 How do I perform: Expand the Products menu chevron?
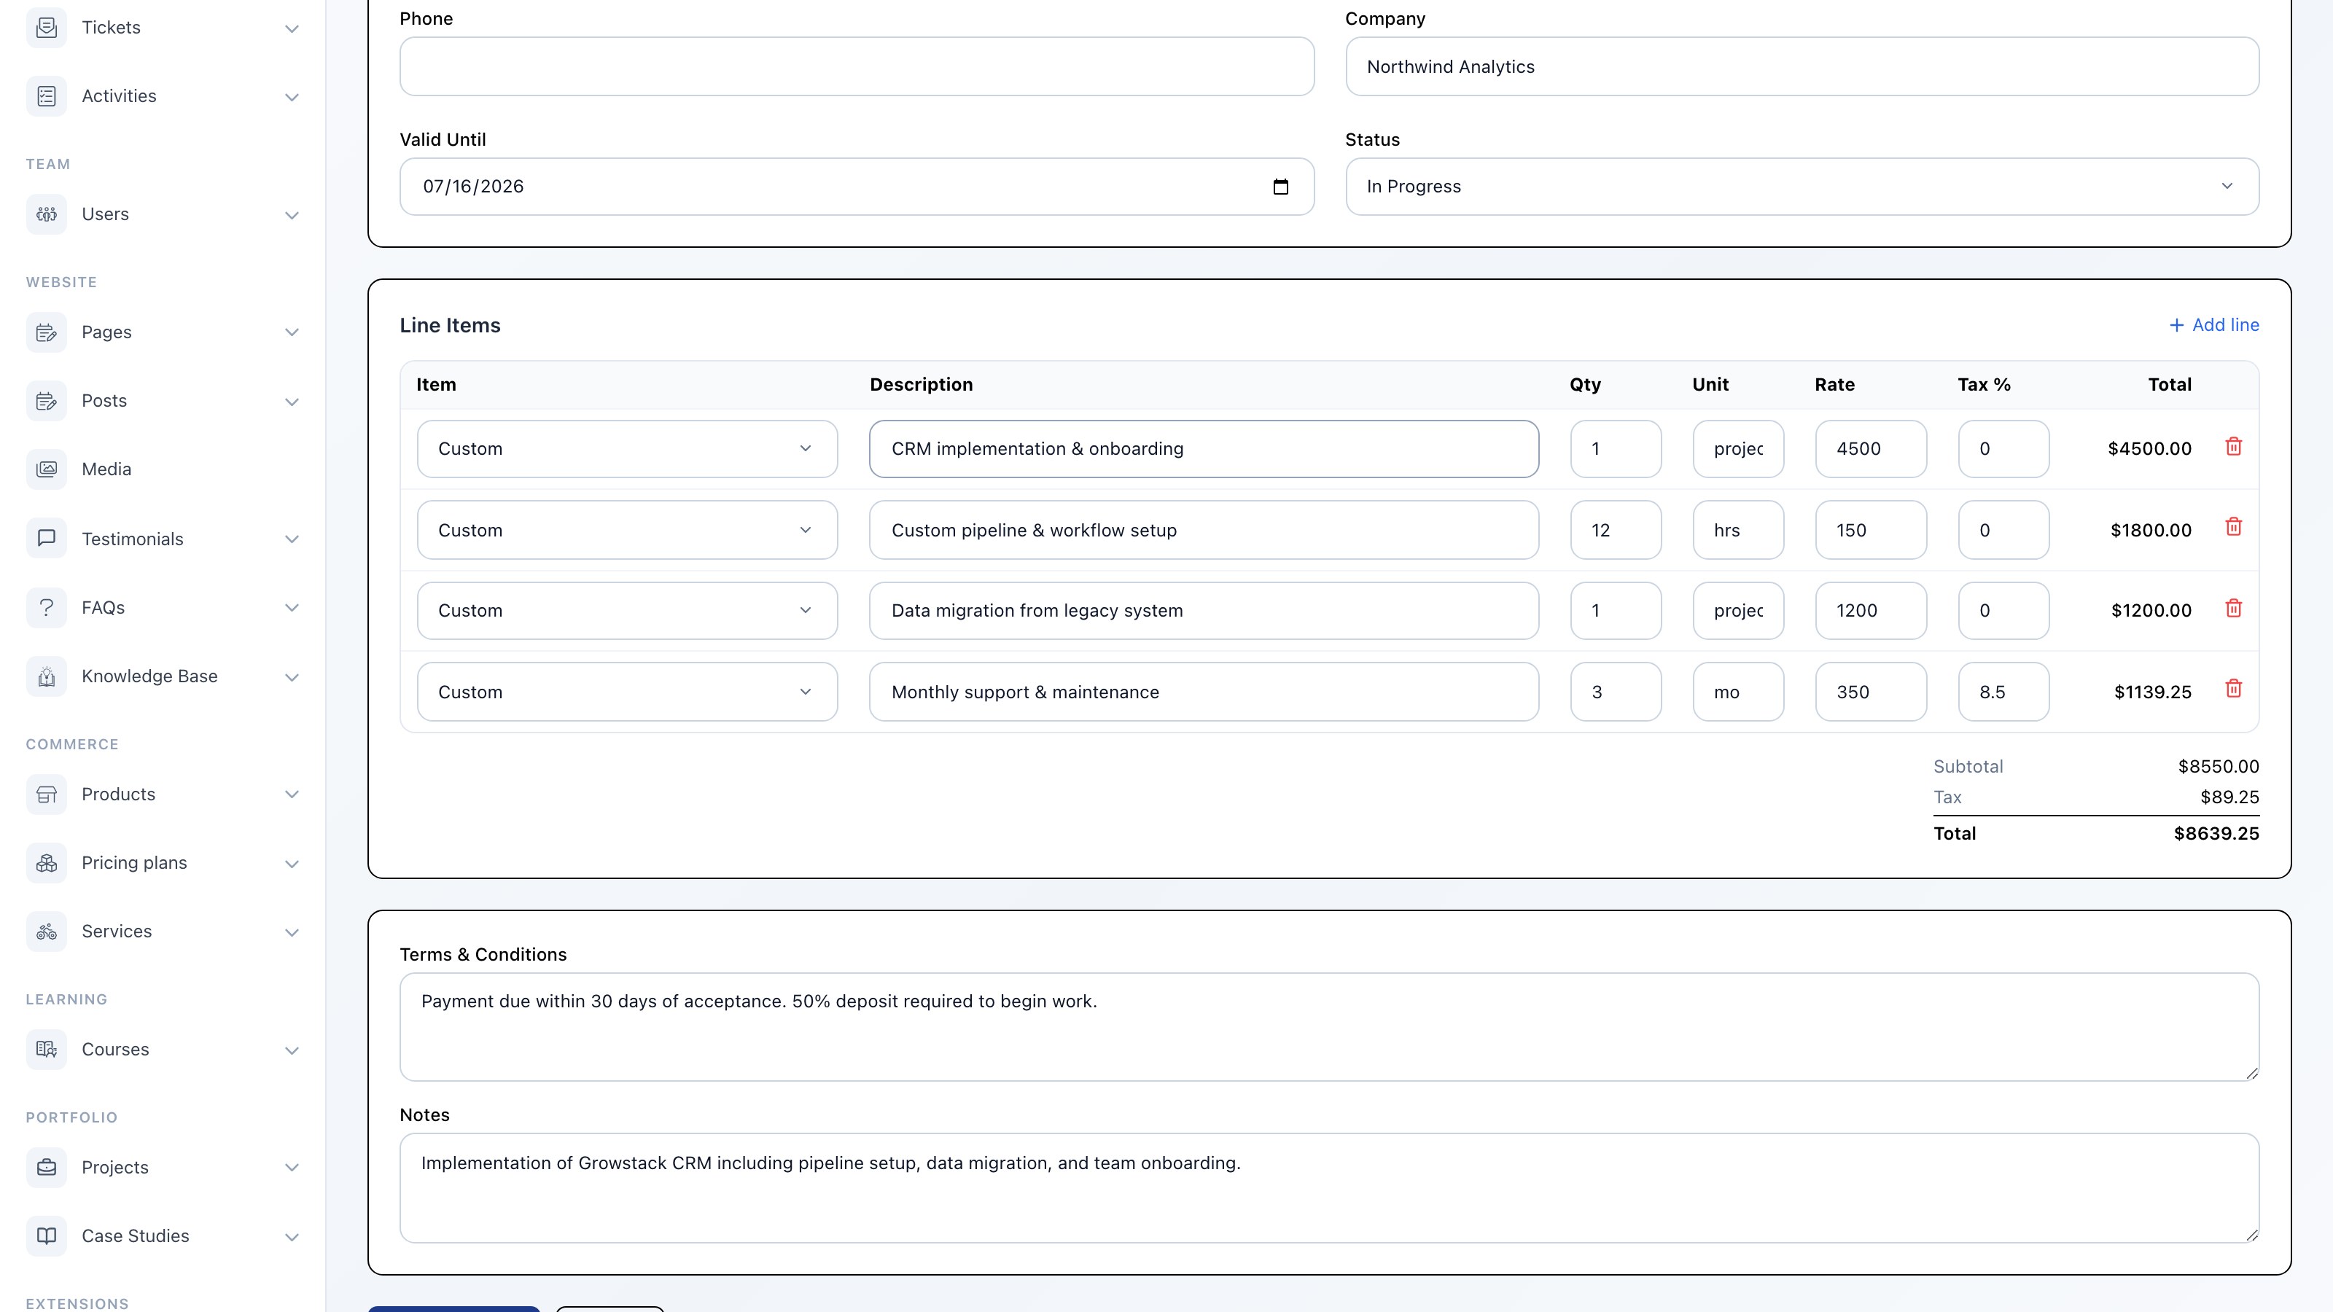tap(292, 794)
